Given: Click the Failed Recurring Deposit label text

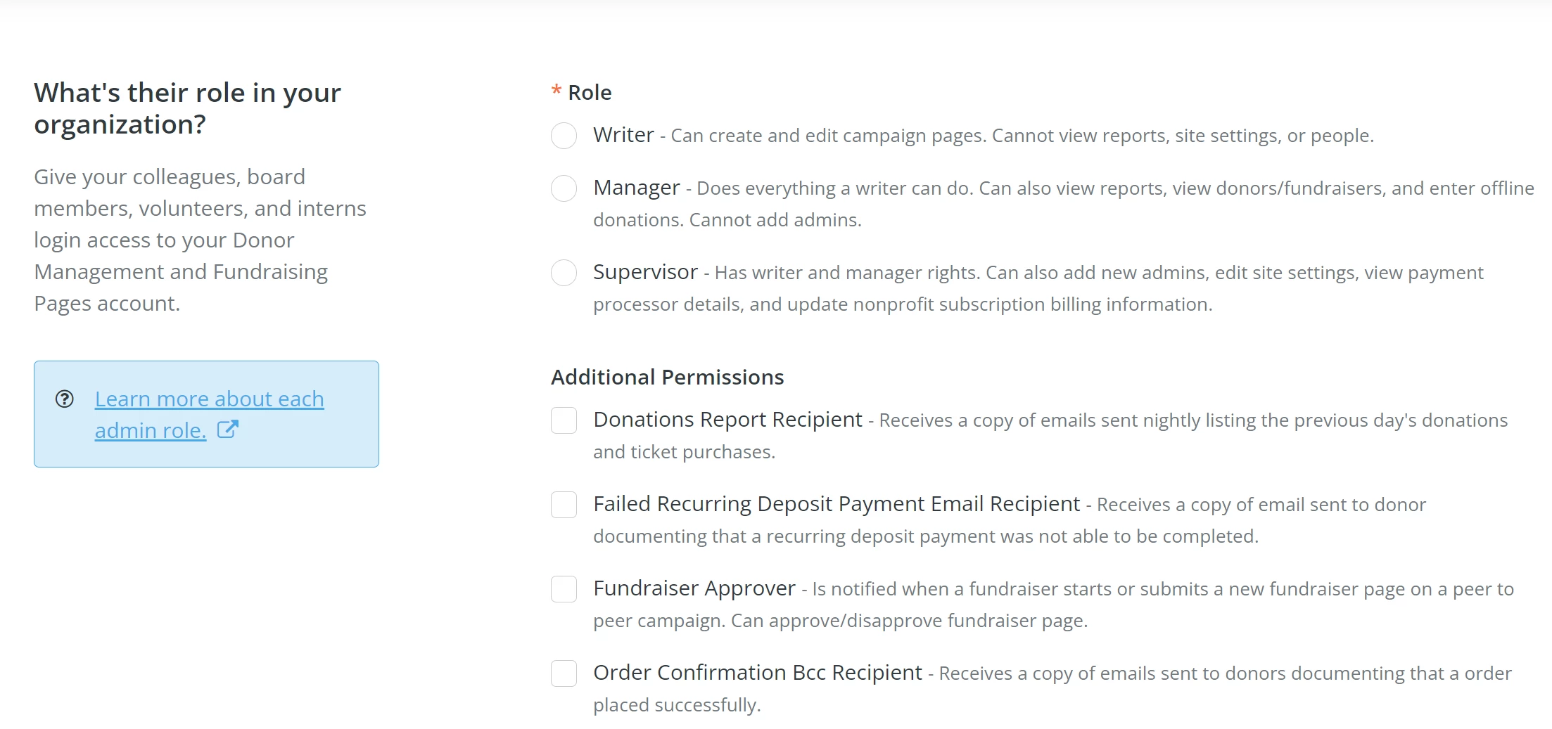Looking at the screenshot, I should [837, 504].
